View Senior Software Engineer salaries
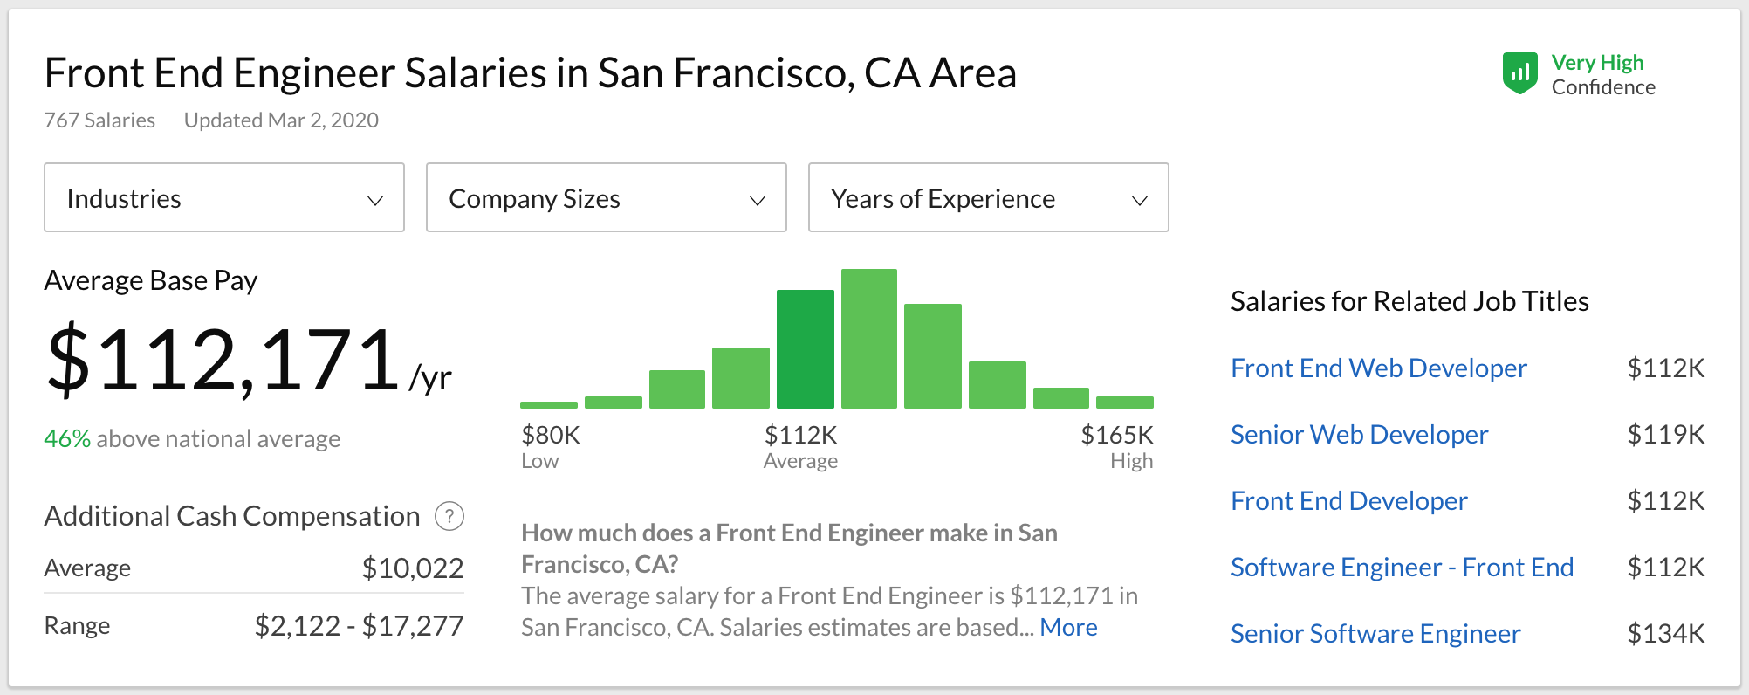 (x=1375, y=634)
